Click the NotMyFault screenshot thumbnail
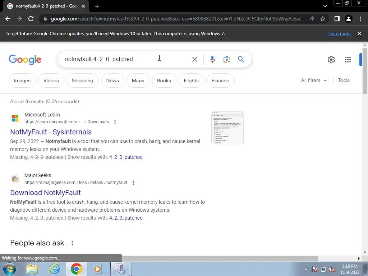This screenshot has width=368, height=276. (x=227, y=128)
